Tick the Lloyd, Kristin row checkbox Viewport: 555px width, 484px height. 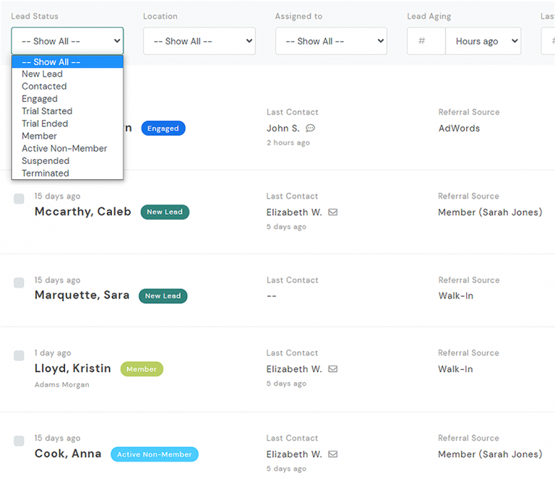point(19,355)
